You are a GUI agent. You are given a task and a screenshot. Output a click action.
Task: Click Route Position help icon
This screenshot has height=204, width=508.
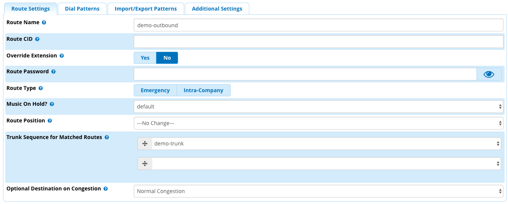(x=50, y=121)
